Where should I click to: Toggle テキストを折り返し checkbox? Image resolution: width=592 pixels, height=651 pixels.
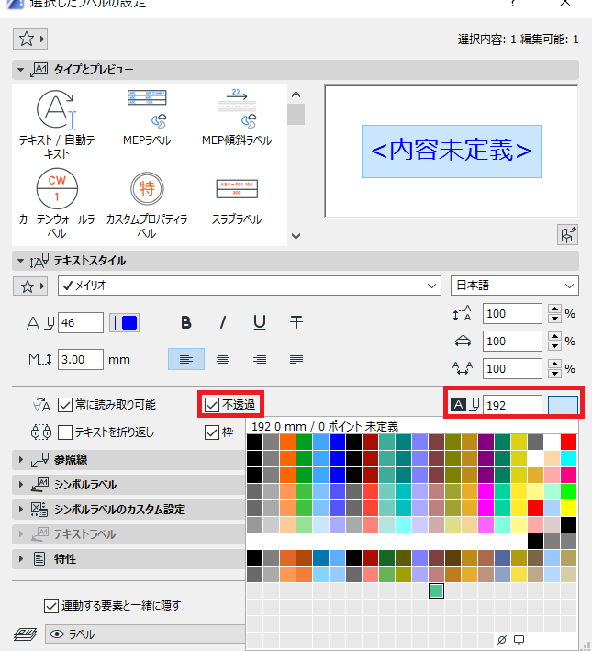pyautogui.click(x=65, y=432)
